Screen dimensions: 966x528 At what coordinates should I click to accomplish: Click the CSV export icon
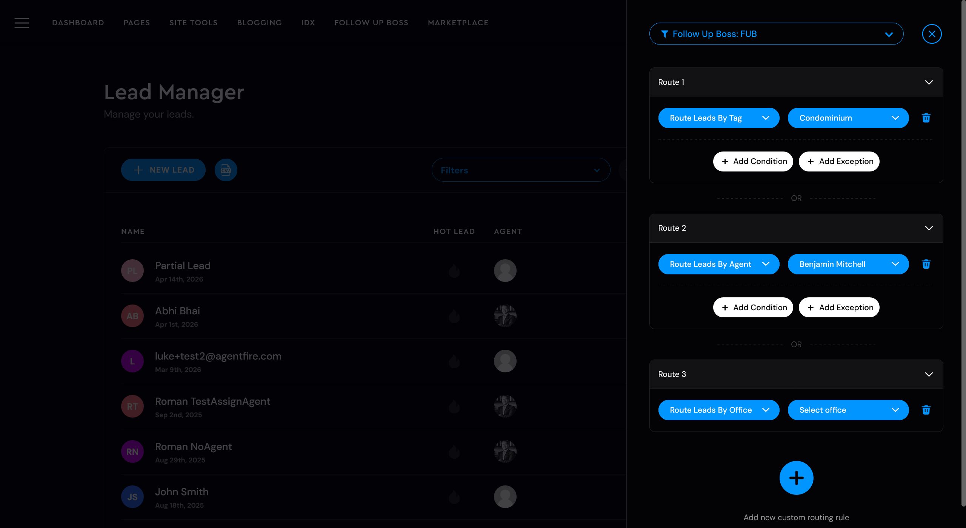pyautogui.click(x=226, y=170)
